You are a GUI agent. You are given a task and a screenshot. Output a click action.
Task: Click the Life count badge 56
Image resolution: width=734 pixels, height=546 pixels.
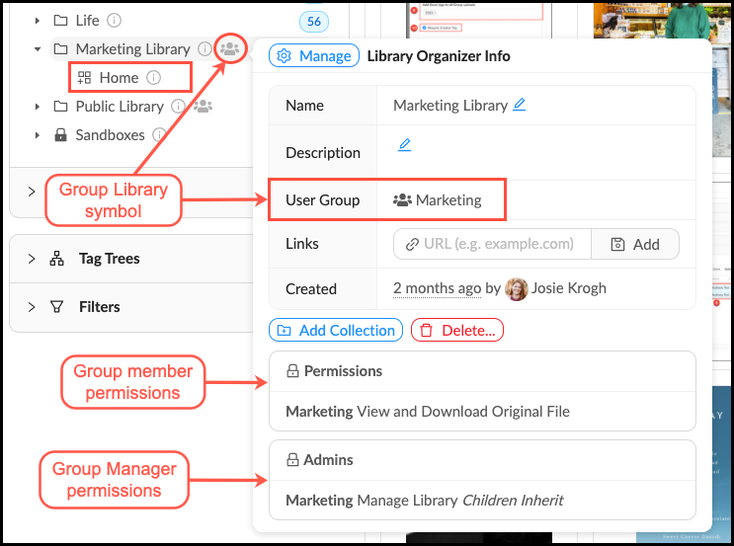coord(313,22)
